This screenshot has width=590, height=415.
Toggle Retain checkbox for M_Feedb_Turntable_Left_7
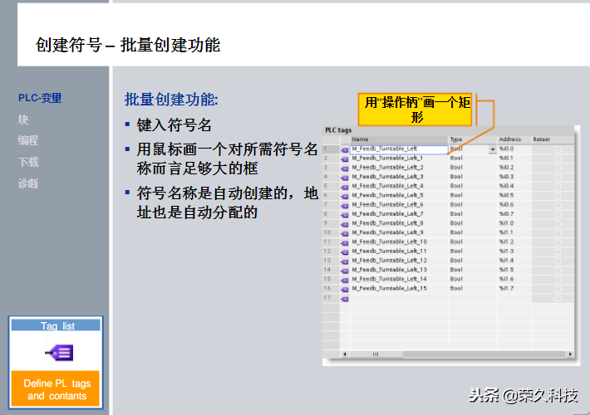click(558, 214)
